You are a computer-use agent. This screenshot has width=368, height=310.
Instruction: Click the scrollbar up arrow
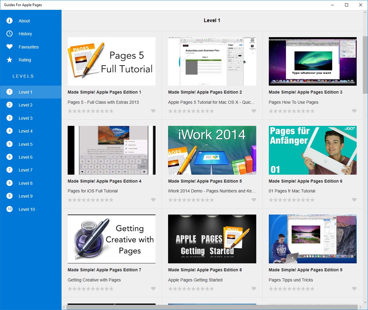point(365,13)
